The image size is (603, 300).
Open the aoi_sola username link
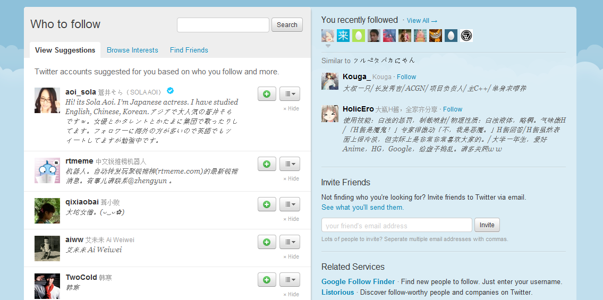click(x=81, y=92)
